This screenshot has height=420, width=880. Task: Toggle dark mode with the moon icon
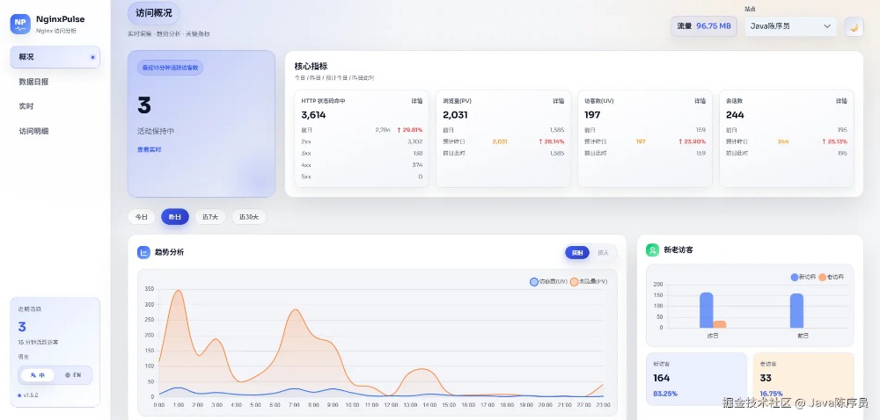click(854, 26)
